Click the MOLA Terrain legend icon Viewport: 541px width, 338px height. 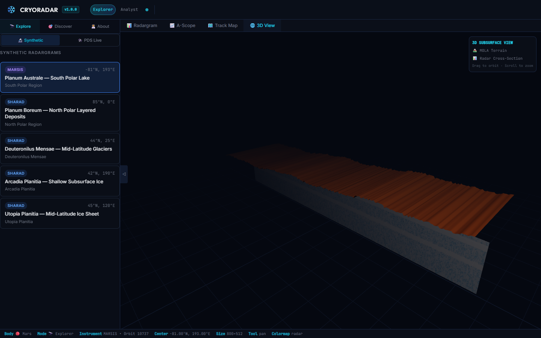click(x=475, y=51)
